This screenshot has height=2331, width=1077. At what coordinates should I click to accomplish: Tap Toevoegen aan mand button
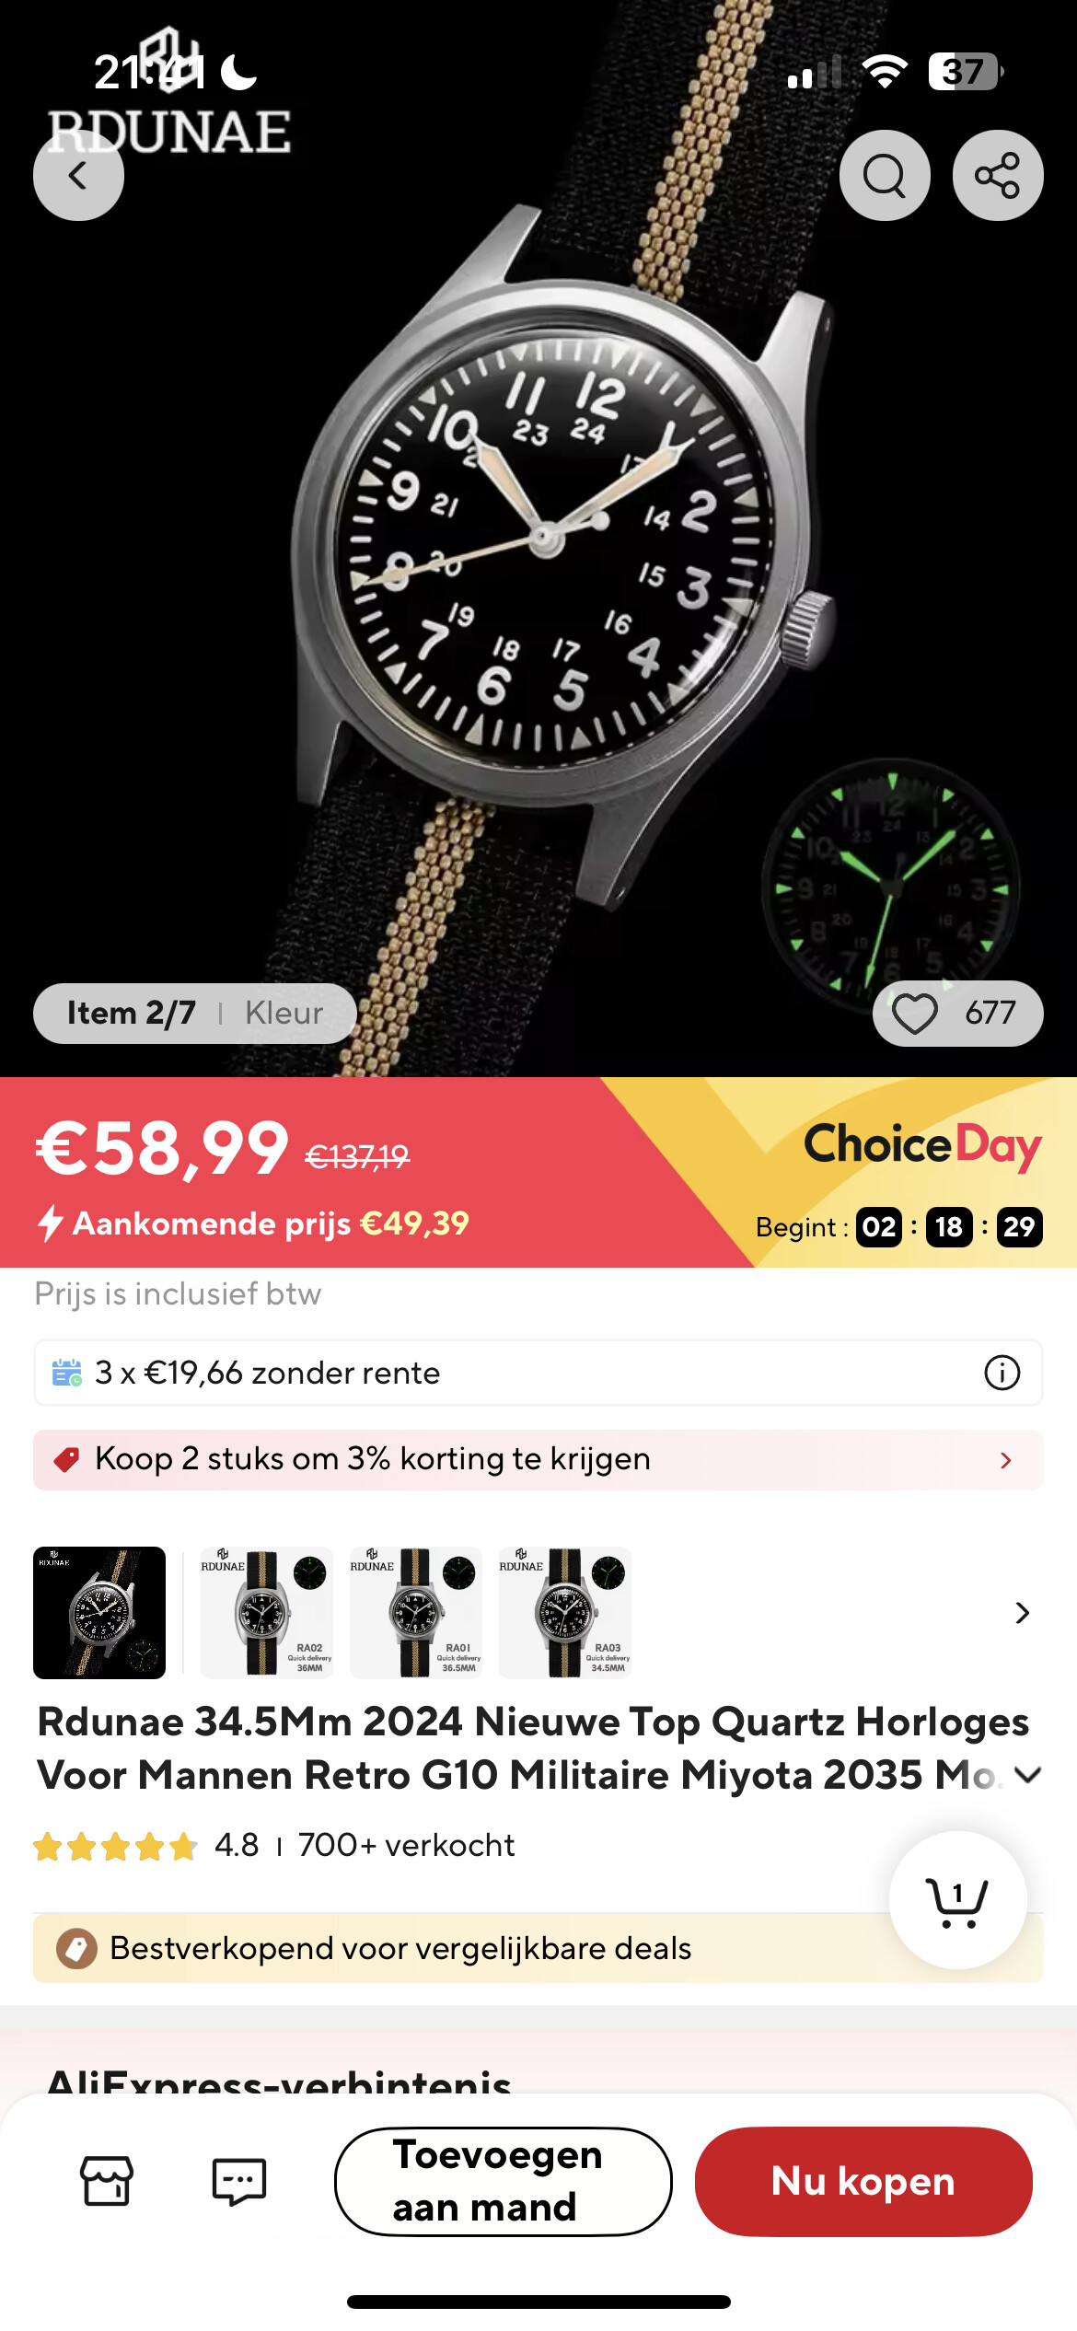504,2181
